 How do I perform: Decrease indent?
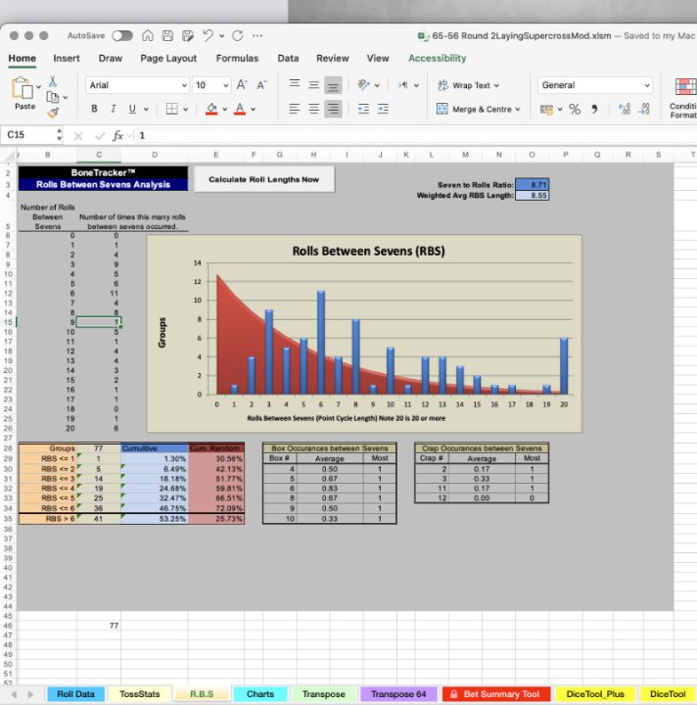363,109
